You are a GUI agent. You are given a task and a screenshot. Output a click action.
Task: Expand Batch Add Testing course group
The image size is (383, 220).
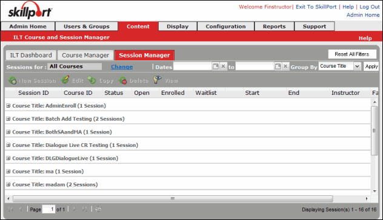pos(8,118)
